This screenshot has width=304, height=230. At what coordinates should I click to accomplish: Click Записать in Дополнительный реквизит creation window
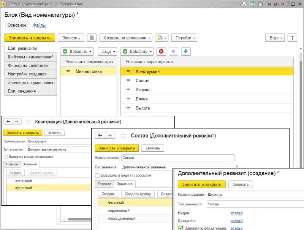pos(241,184)
